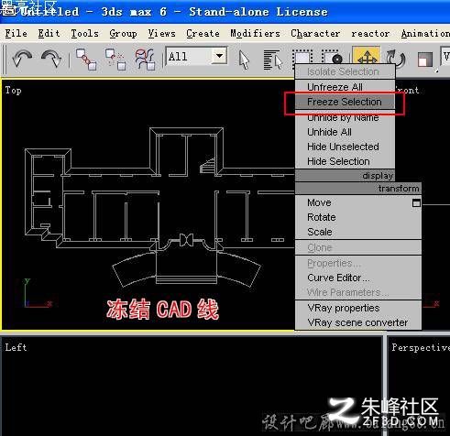Select the Select and Link tool
Image resolution: width=450 pixels, height=436 pixels.
pyautogui.click(x=86, y=60)
